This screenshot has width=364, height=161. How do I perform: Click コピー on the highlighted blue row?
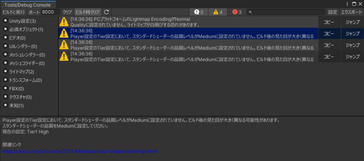329,34
